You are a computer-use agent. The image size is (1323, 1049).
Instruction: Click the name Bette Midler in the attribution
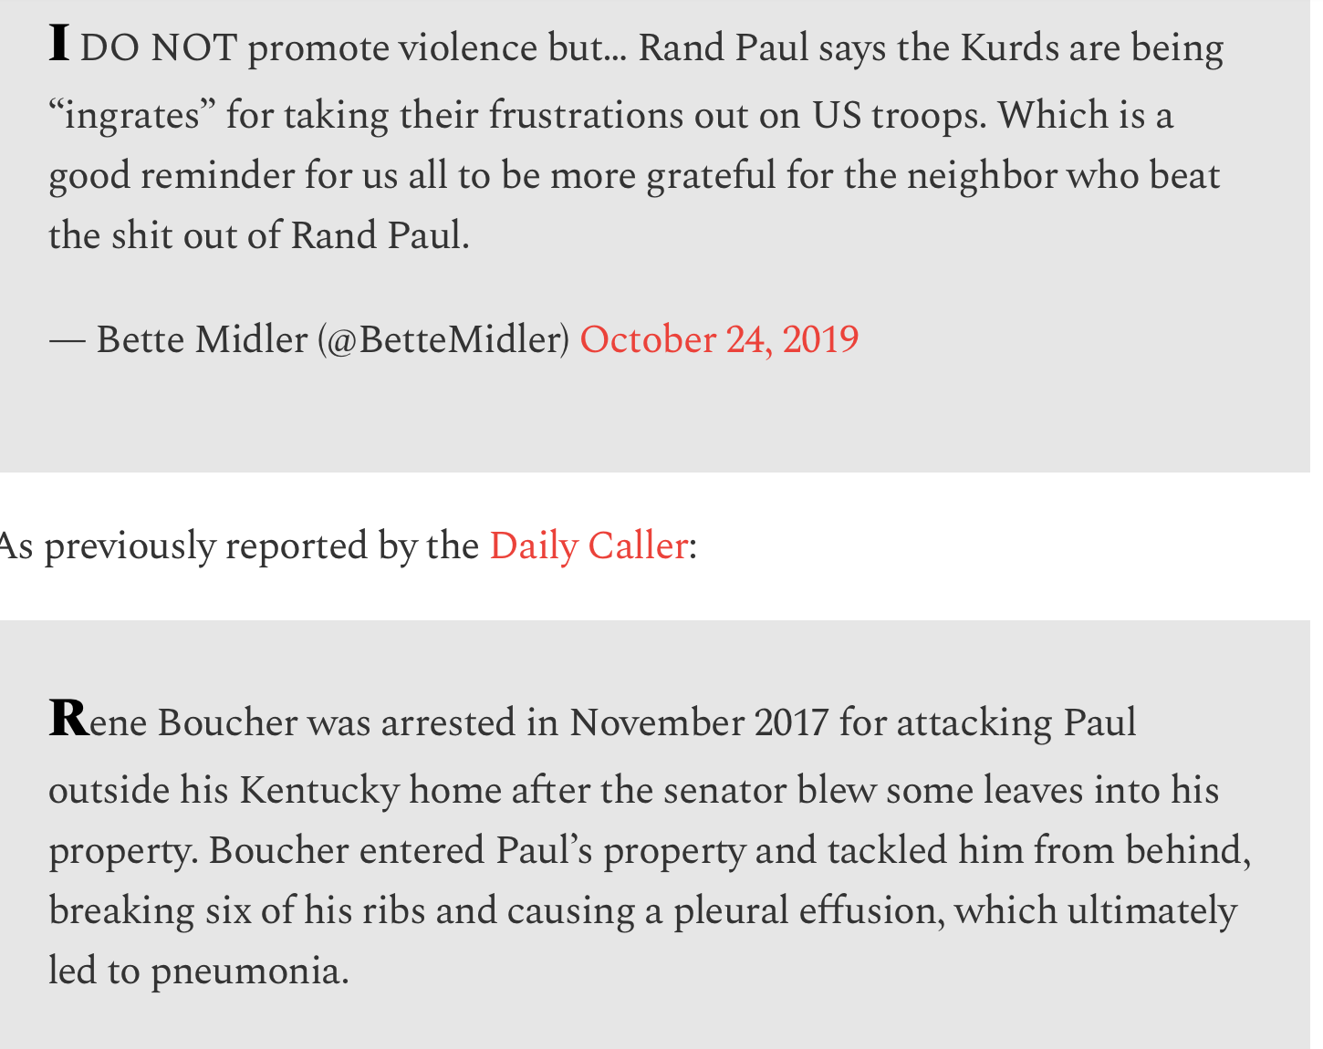click(x=202, y=340)
